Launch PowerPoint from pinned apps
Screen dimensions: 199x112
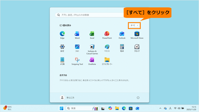click(107, 35)
